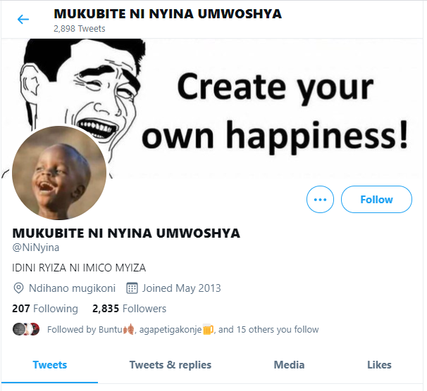Open the Media tab
Screen dimensions: 427x391
click(x=289, y=364)
